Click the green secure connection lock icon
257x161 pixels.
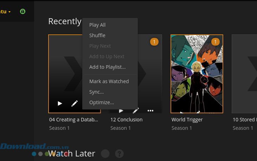[23, 12]
